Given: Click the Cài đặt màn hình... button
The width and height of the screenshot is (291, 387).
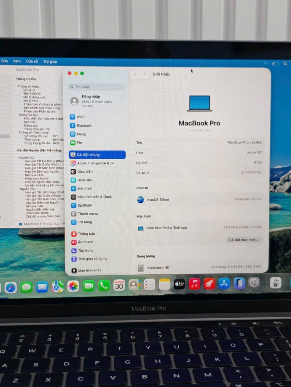Looking at the screenshot, I should tap(243, 240).
